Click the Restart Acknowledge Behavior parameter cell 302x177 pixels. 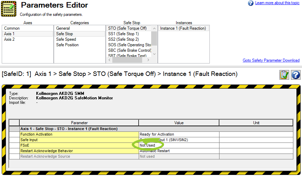[79, 151]
